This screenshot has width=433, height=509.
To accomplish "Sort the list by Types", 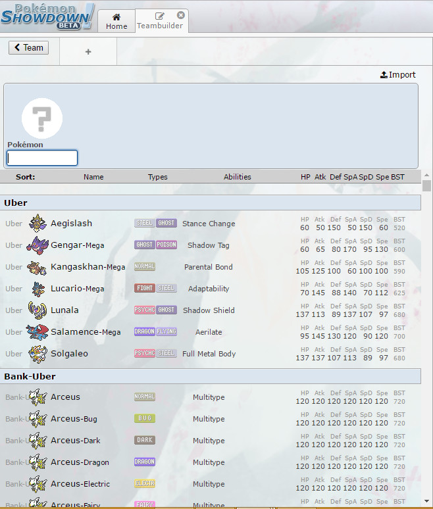I will click(158, 177).
